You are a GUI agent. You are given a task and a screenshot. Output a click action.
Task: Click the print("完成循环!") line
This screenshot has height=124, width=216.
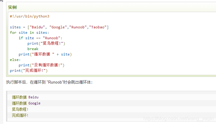[x=29, y=71]
